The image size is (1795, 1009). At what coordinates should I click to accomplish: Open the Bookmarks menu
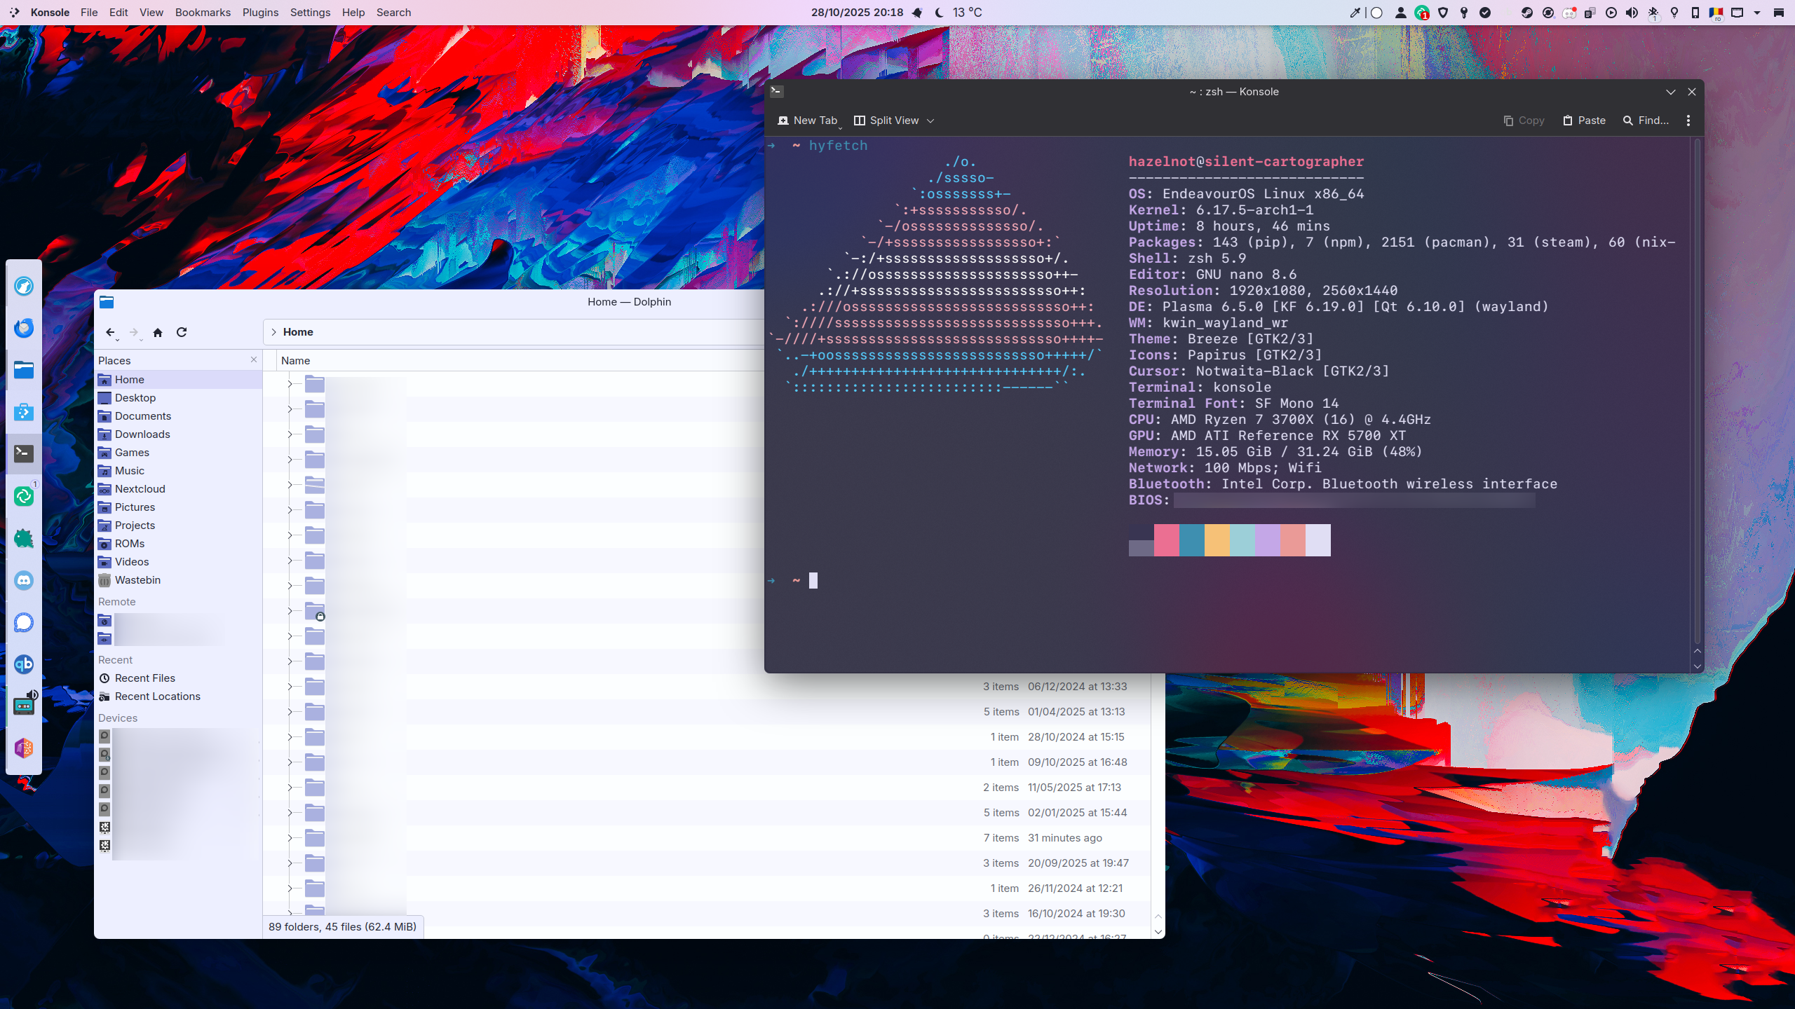click(203, 13)
